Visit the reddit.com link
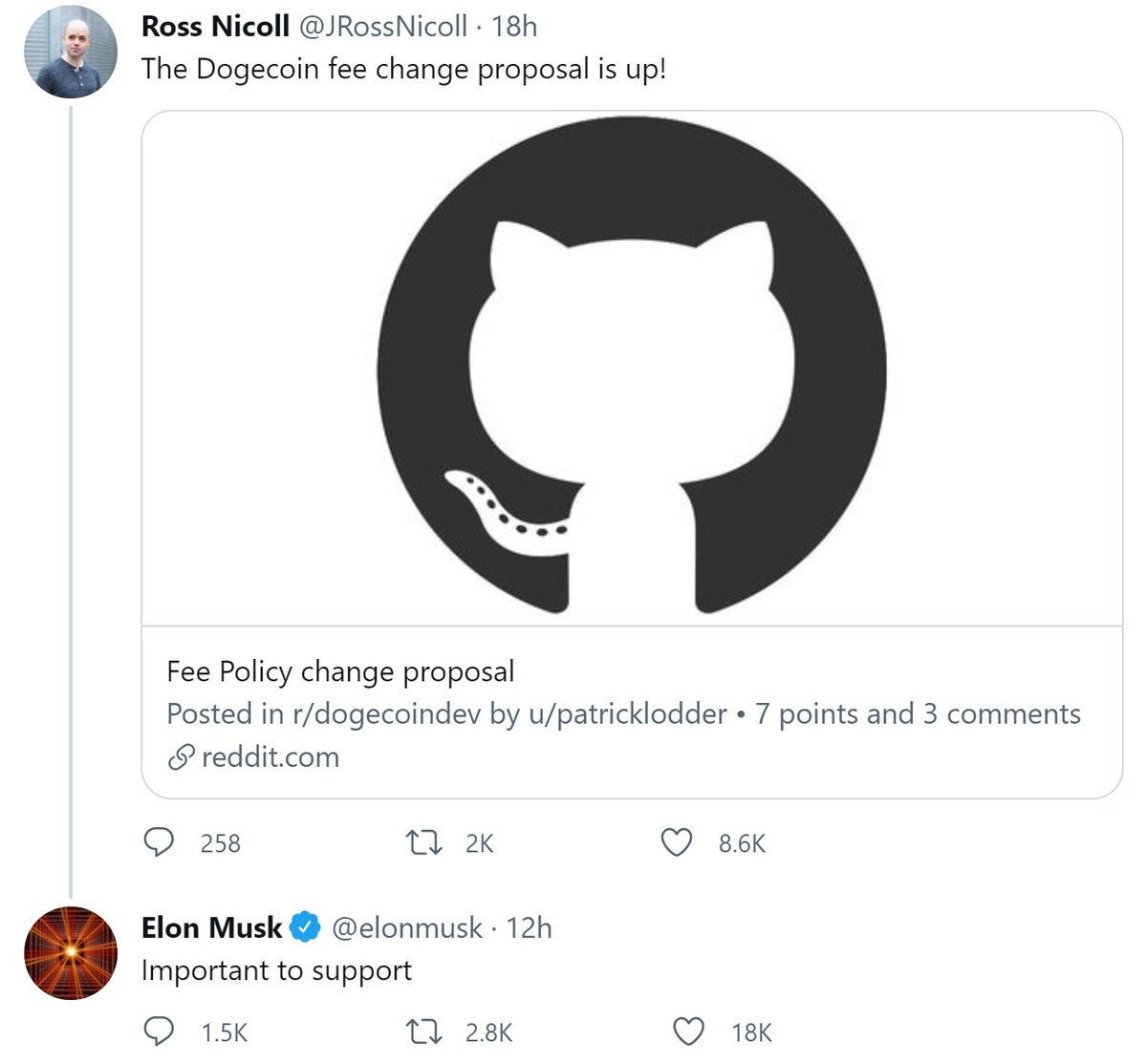 269,756
